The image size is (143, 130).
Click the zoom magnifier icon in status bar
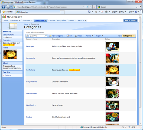[x=129, y=127]
